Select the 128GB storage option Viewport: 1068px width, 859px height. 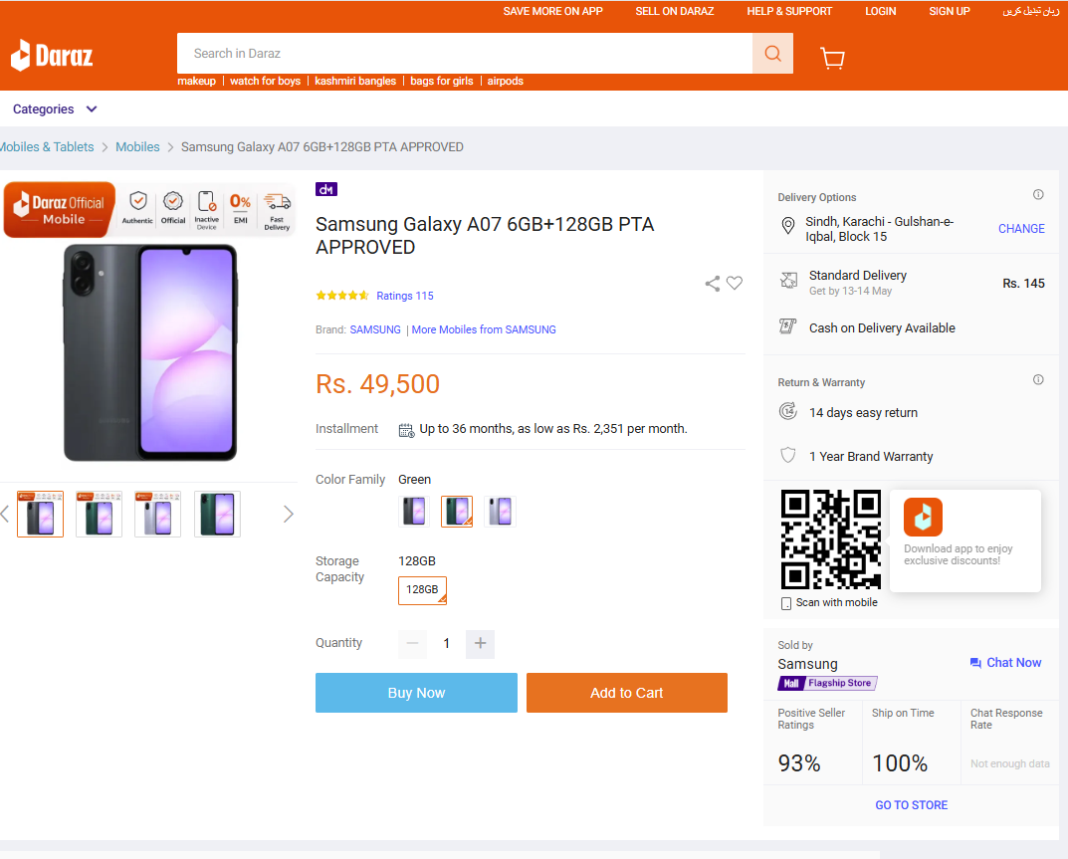tap(422, 590)
